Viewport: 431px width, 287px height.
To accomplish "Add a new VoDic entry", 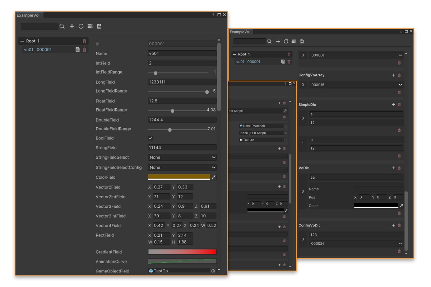I will [393, 168].
